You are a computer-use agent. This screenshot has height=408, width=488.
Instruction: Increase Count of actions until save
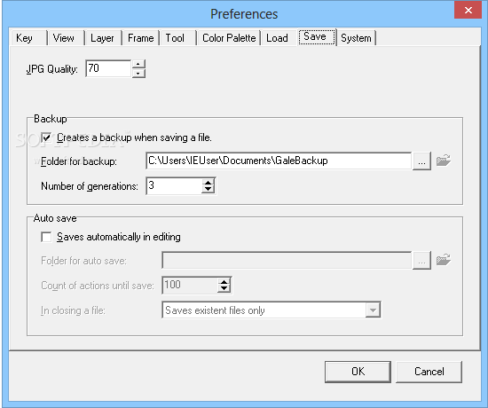coord(224,282)
